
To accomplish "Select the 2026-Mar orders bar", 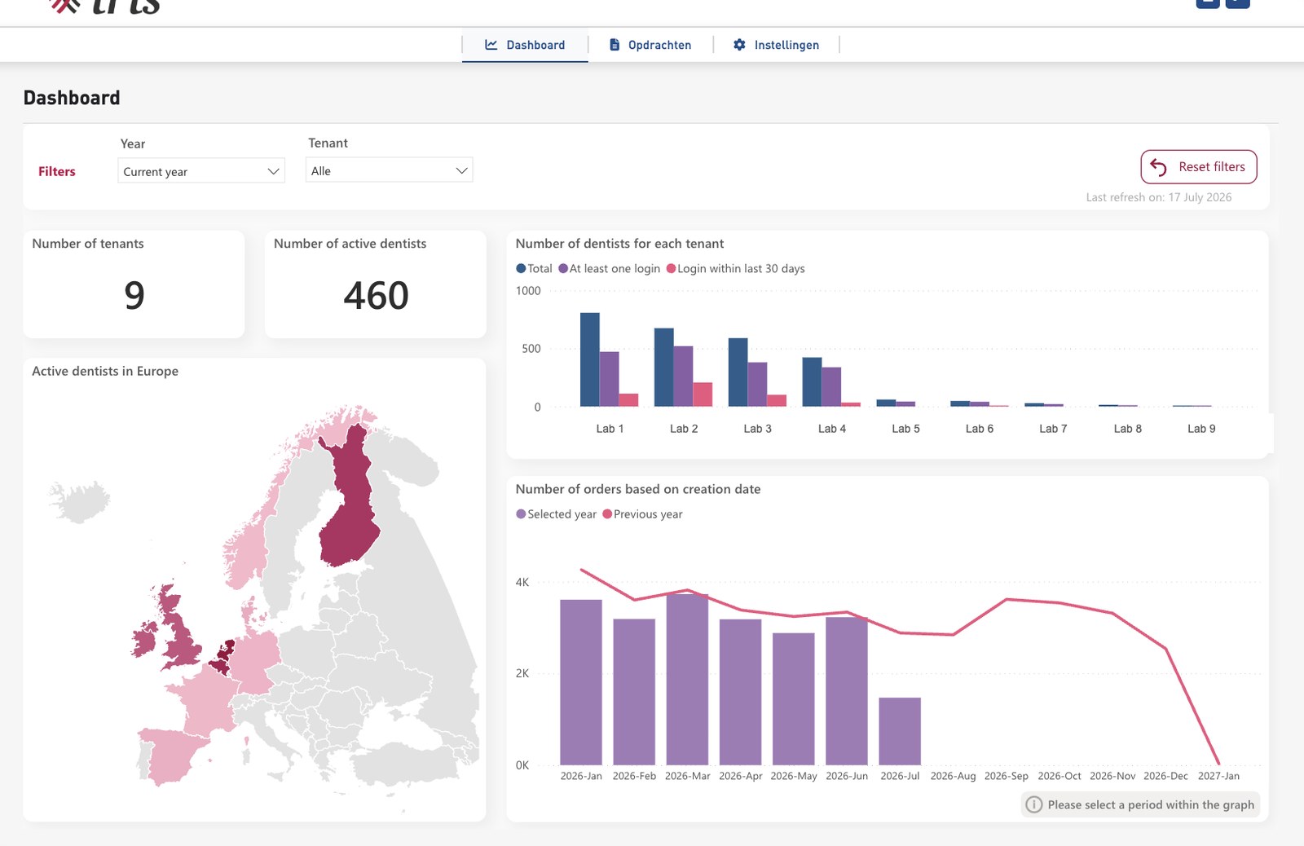I will click(687, 680).
